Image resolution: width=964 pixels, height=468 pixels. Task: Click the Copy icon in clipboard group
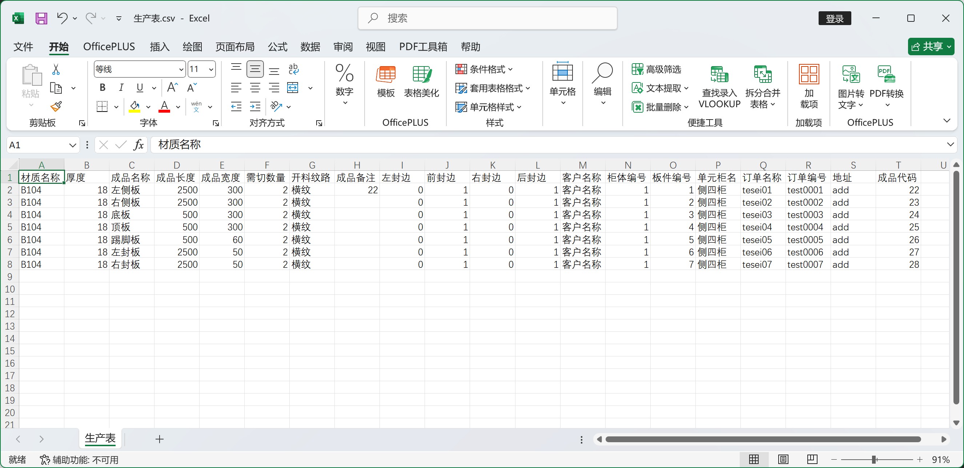pyautogui.click(x=56, y=88)
